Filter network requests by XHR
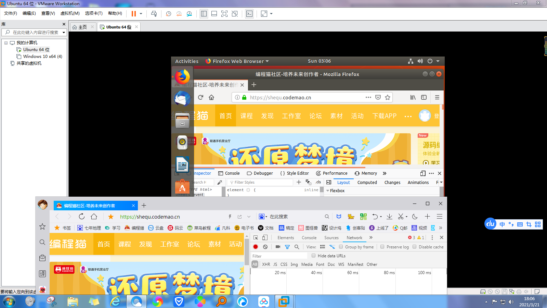The image size is (547, 308). (266, 264)
